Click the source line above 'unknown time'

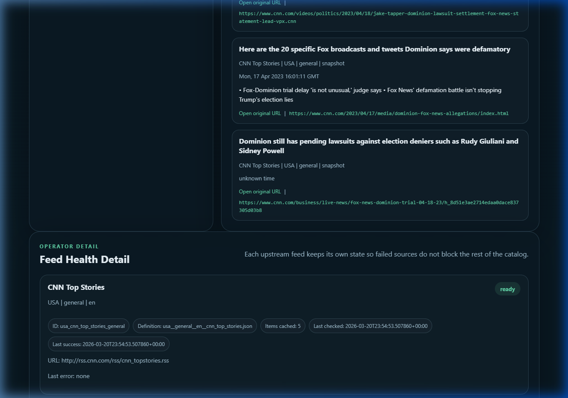pyautogui.click(x=292, y=165)
